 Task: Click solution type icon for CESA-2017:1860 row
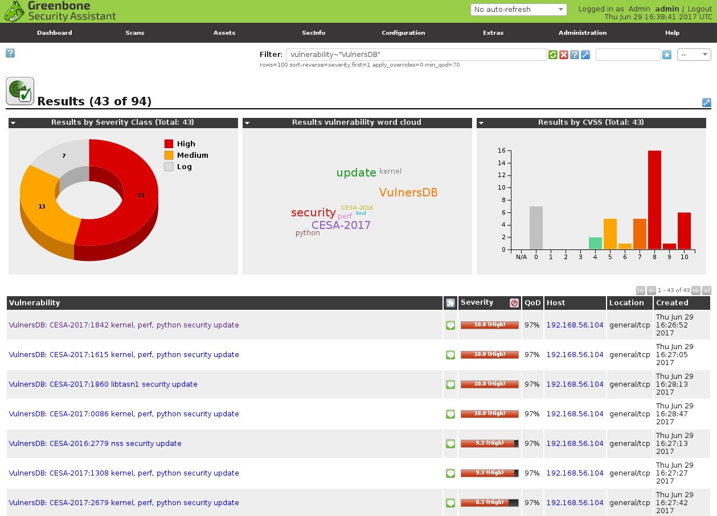point(450,384)
